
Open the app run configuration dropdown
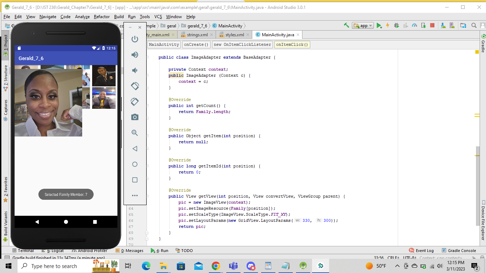(363, 26)
